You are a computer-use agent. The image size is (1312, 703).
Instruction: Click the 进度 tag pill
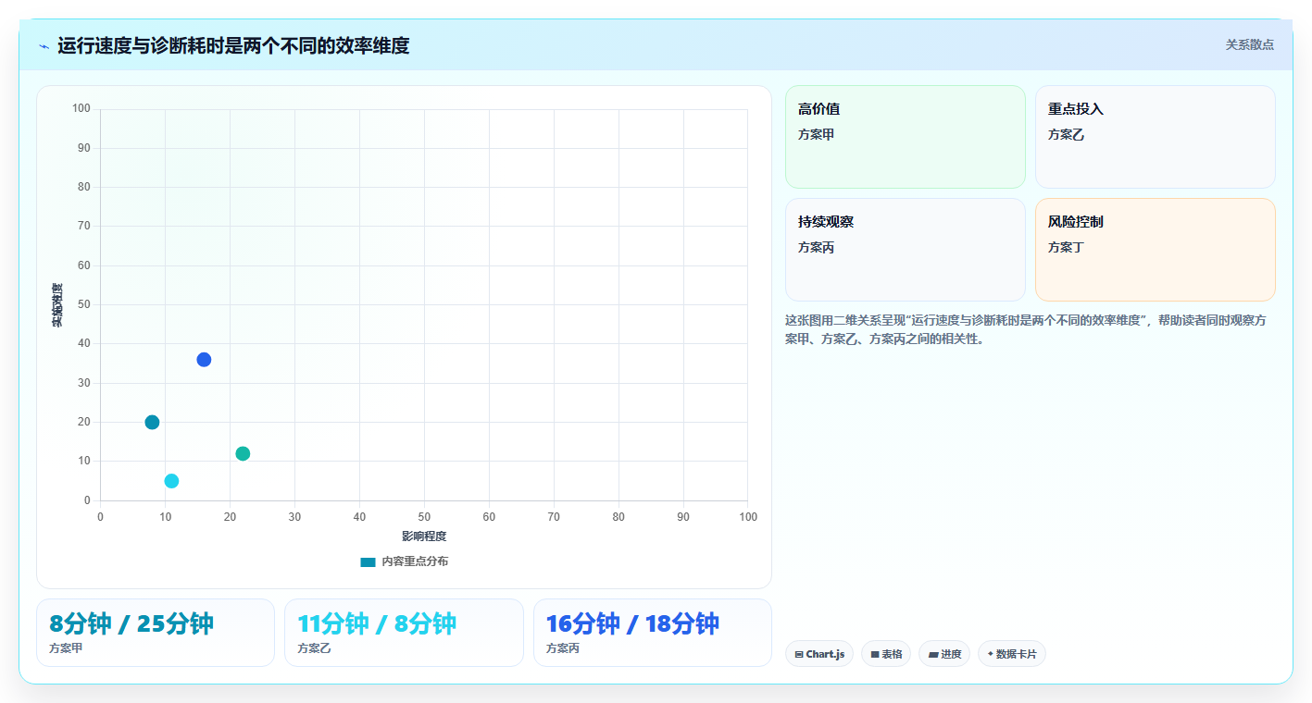pos(944,654)
